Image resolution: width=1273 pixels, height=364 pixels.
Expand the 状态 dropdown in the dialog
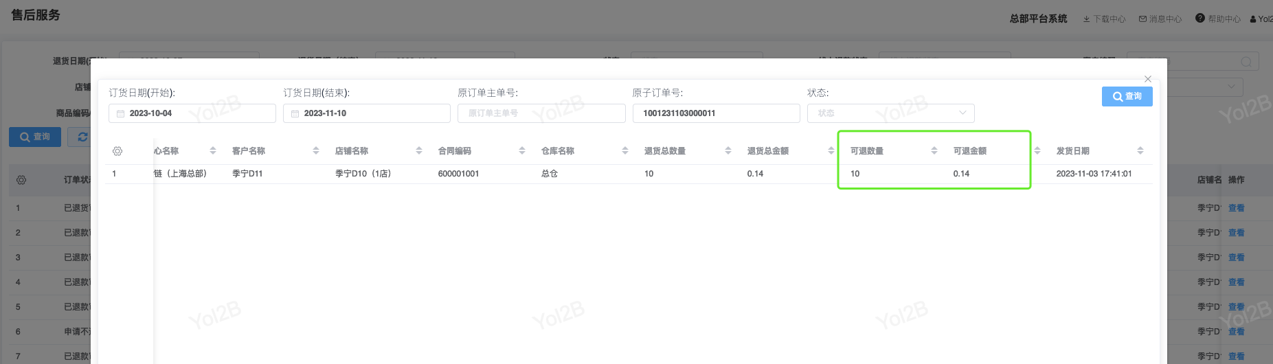click(x=890, y=113)
